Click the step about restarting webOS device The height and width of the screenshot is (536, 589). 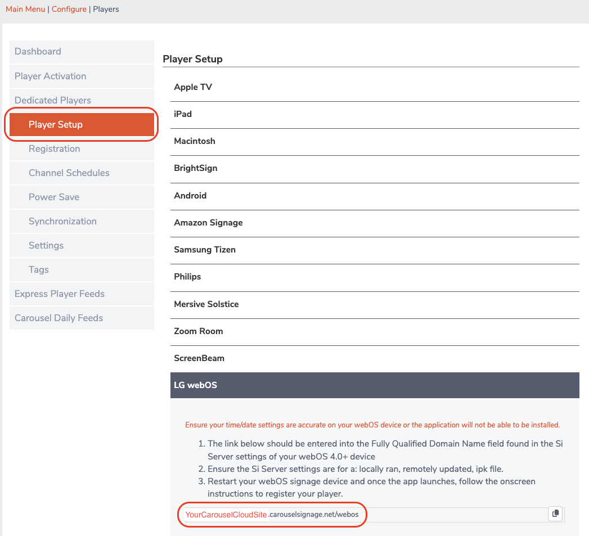pyautogui.click(x=371, y=488)
